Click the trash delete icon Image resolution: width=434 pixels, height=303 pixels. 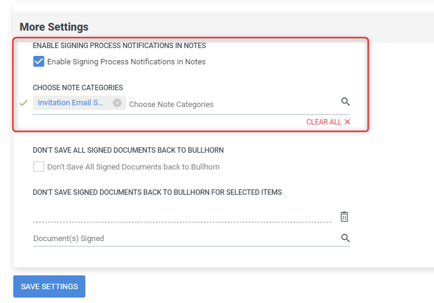[x=344, y=216]
